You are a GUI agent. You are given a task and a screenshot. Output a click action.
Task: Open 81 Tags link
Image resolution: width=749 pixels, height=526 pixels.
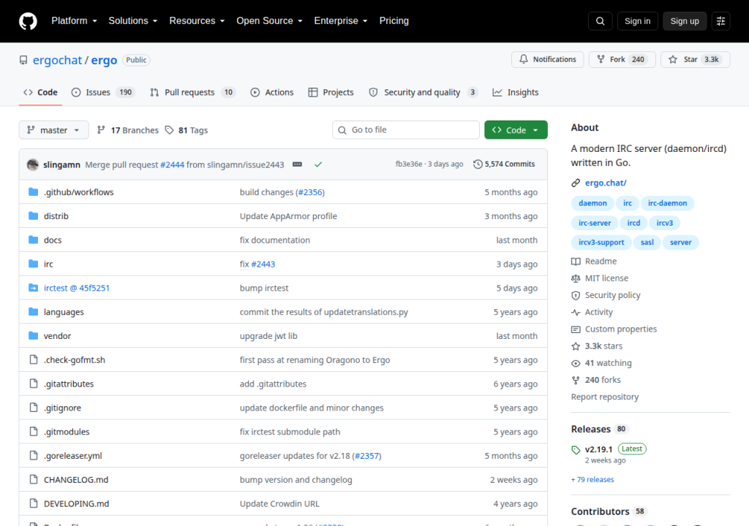pyautogui.click(x=187, y=130)
